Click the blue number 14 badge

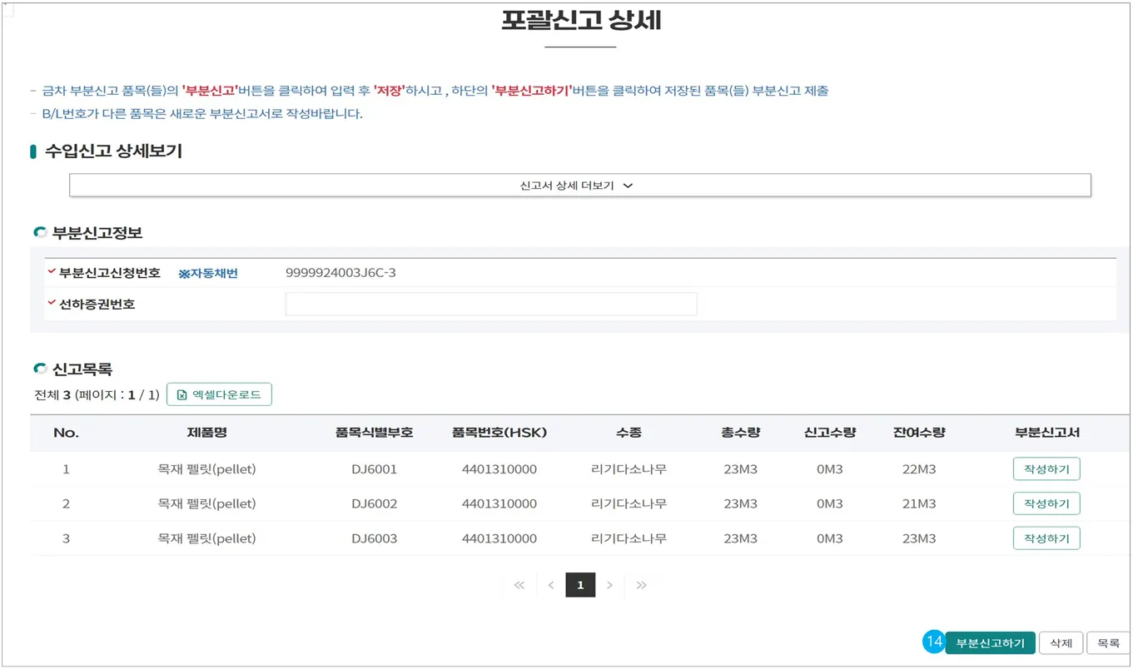tap(933, 642)
